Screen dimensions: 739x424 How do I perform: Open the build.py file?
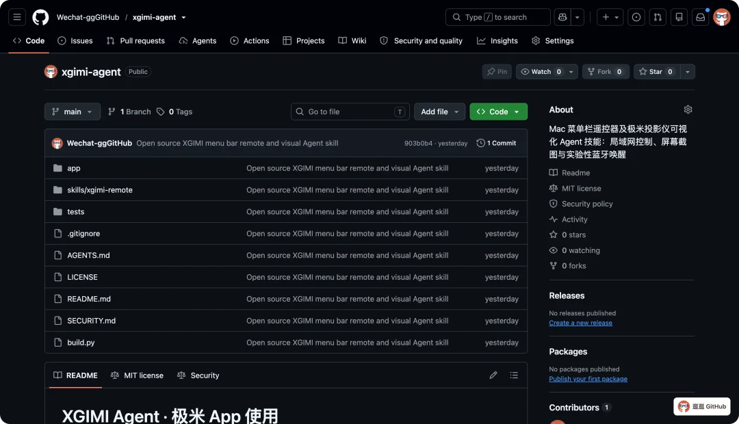[81, 343]
